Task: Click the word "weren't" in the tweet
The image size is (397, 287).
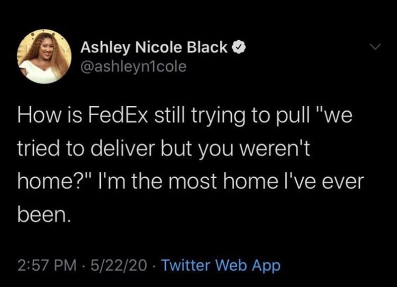Action: pyautogui.click(x=274, y=148)
